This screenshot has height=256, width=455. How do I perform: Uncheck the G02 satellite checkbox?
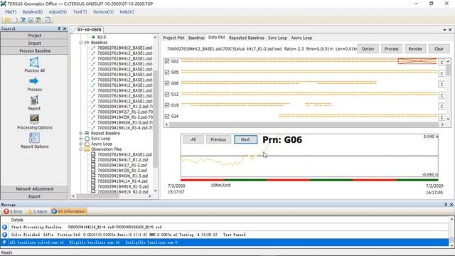(x=167, y=61)
